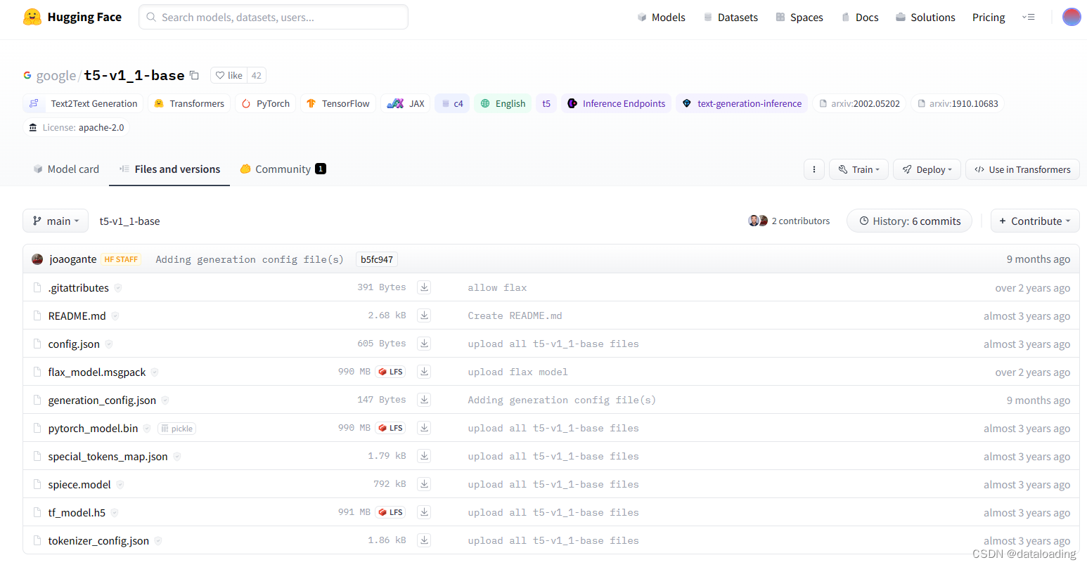Switch to the Community tab
Screen dimensions: 1087x567
283,169
